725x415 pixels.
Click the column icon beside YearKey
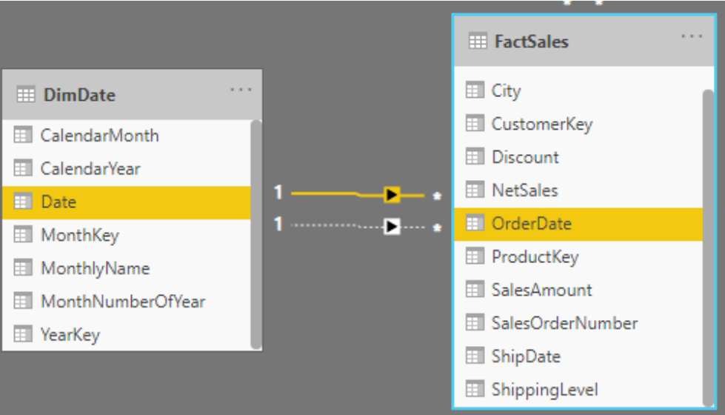pyautogui.click(x=21, y=335)
